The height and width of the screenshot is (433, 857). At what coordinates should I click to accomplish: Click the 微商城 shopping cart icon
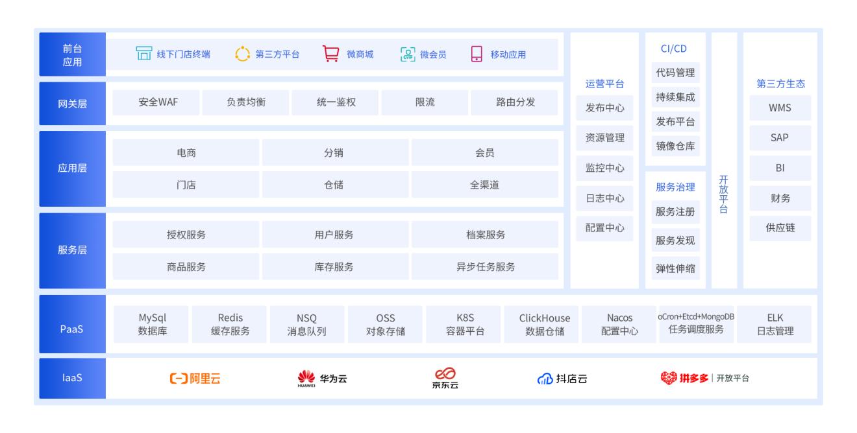click(x=330, y=54)
